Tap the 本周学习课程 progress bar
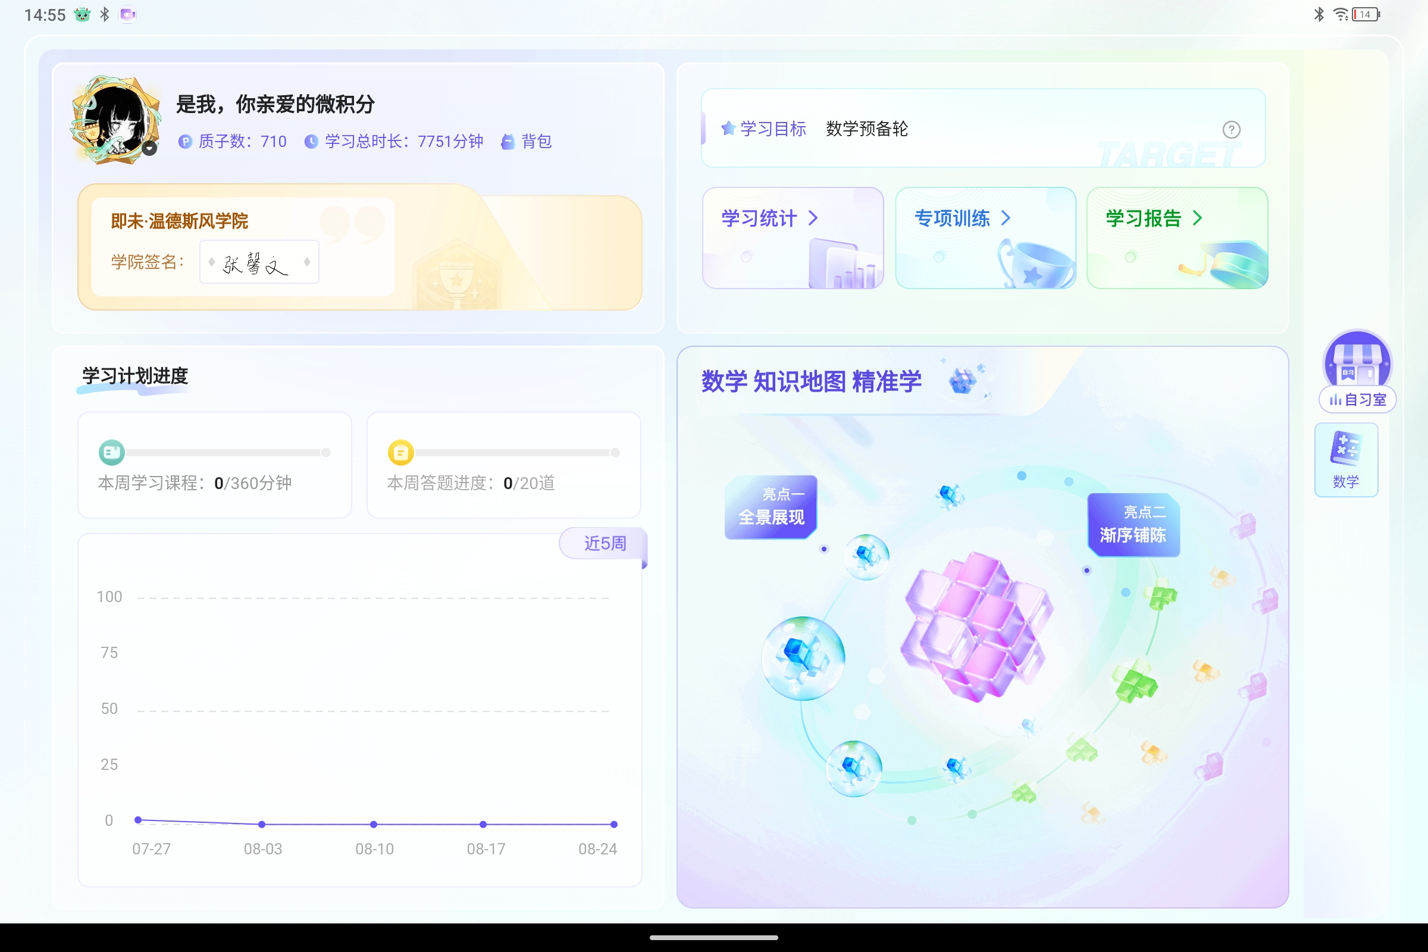The height and width of the screenshot is (952, 1428). (x=228, y=452)
